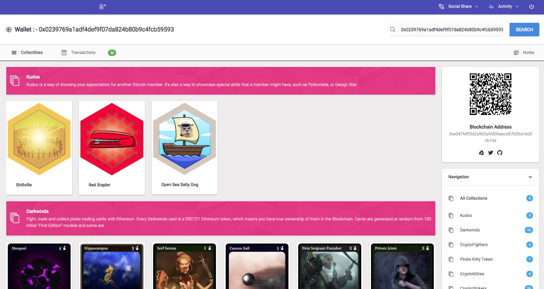
Task: Open the Notes tab
Action: (x=524, y=53)
